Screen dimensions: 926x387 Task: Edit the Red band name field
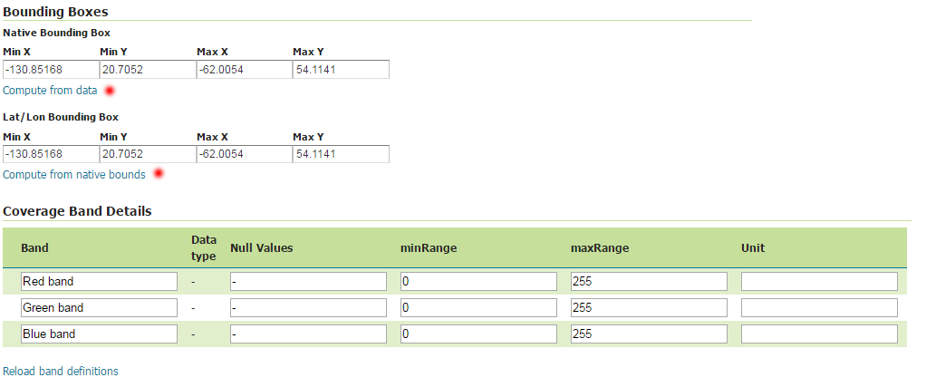tap(100, 281)
